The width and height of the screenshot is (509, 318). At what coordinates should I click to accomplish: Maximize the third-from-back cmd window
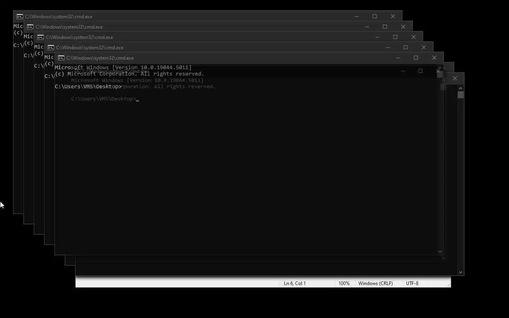(x=395, y=37)
